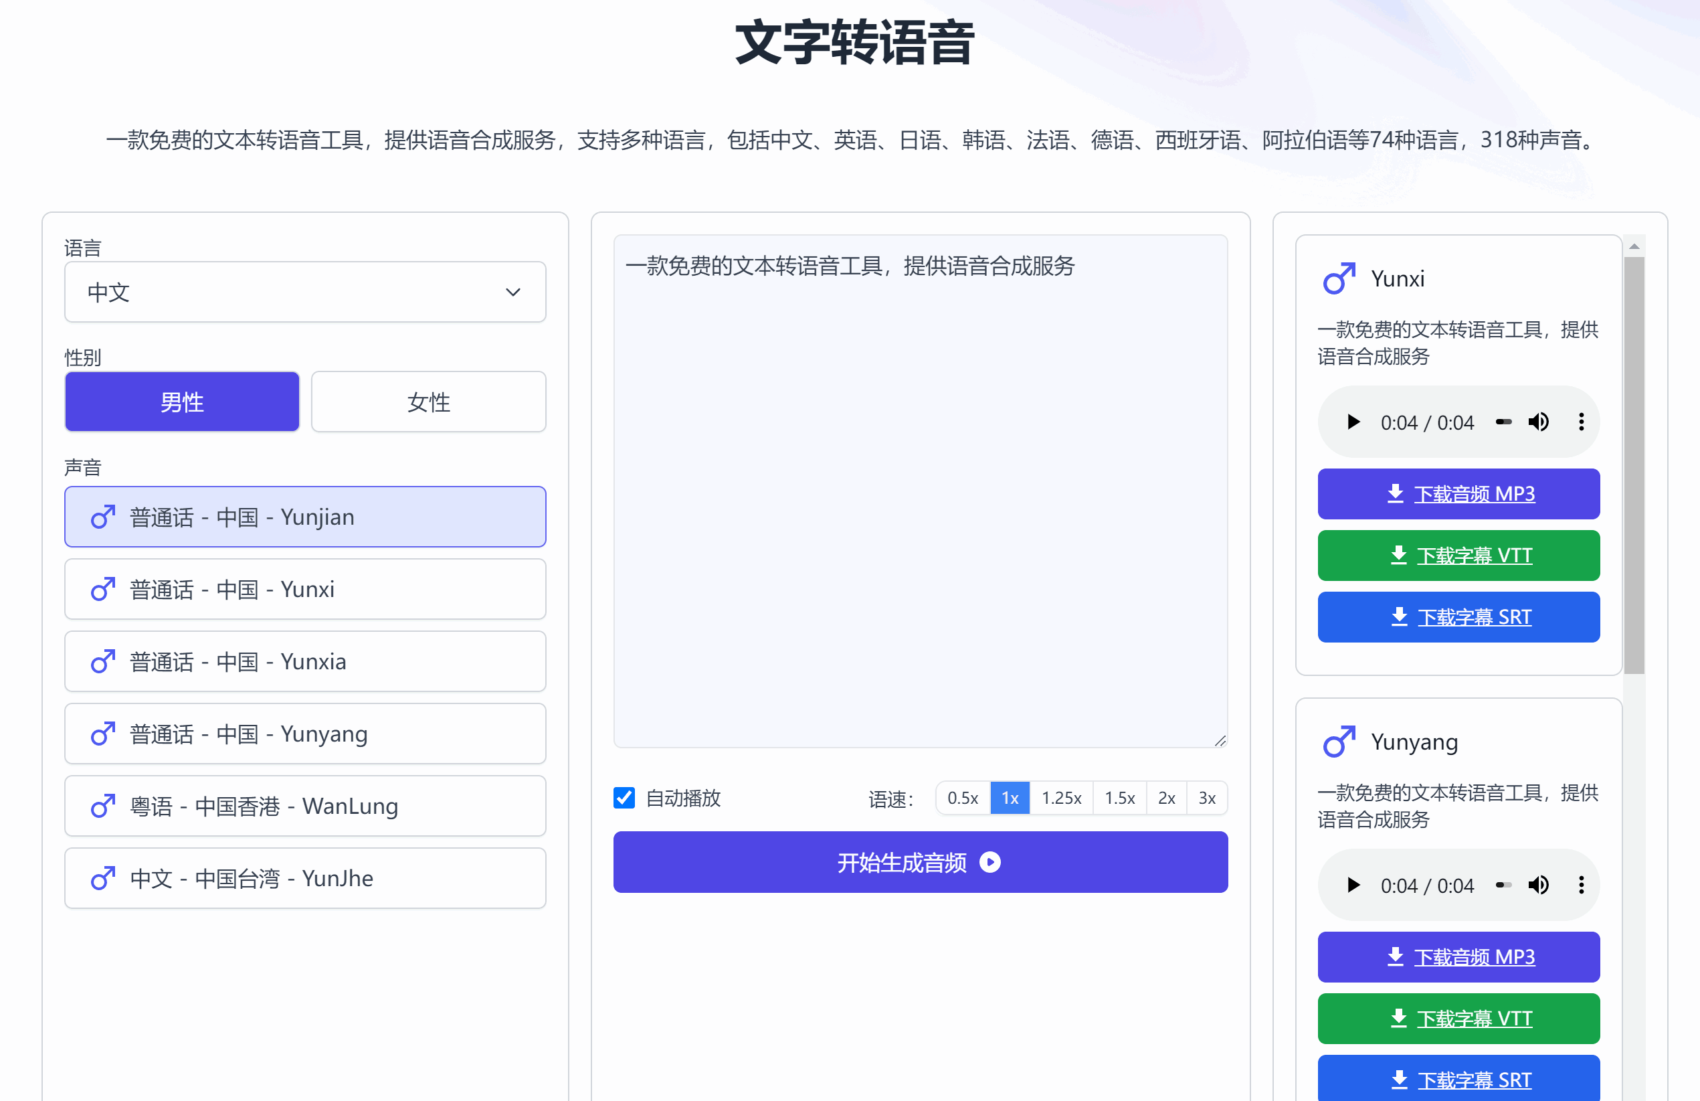Viewport: 1700px width, 1101px height.
Task: Click play icon on 开始生成音频 button
Action: [990, 862]
